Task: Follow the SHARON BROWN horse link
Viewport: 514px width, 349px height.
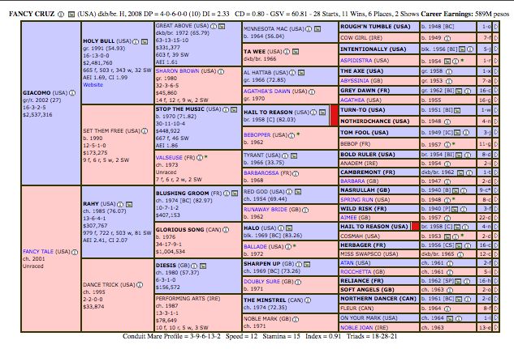Action: click(x=177, y=71)
